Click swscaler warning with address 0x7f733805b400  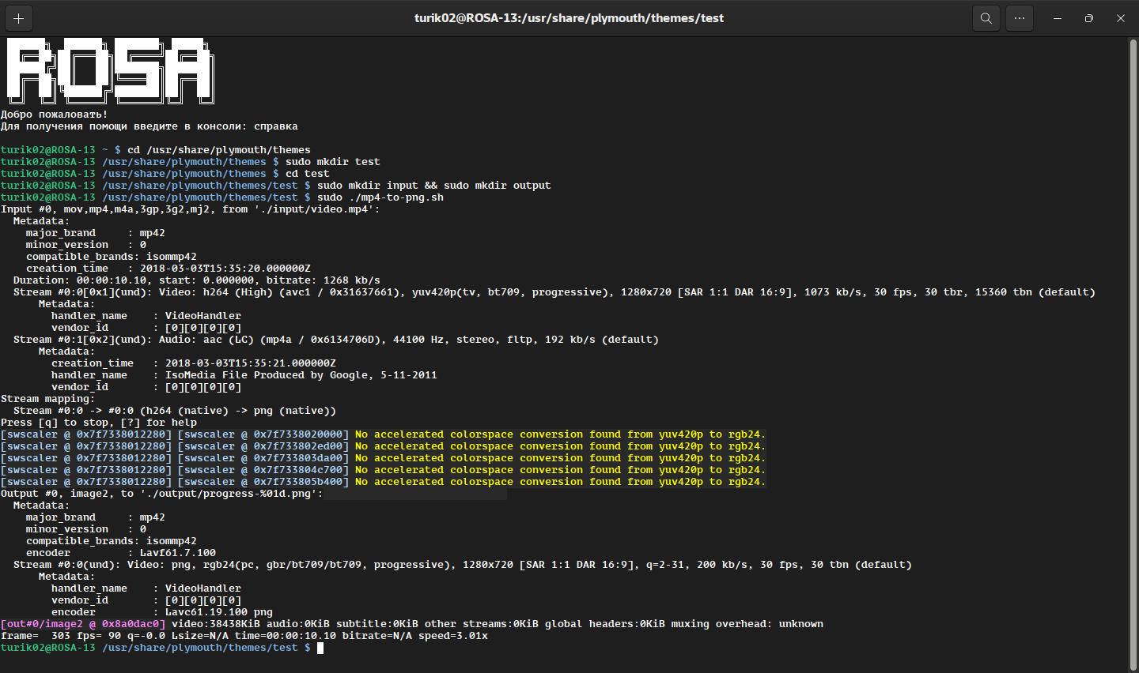click(384, 482)
